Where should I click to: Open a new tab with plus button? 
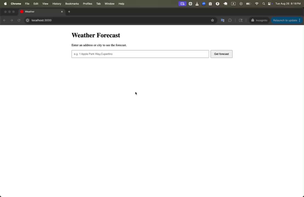point(69,11)
